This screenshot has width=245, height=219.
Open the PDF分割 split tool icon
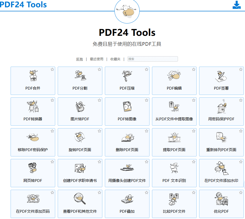(80, 76)
